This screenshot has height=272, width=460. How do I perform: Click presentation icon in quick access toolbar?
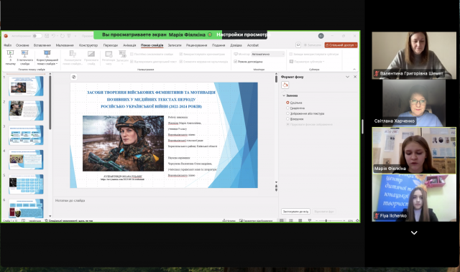tap(69, 36)
